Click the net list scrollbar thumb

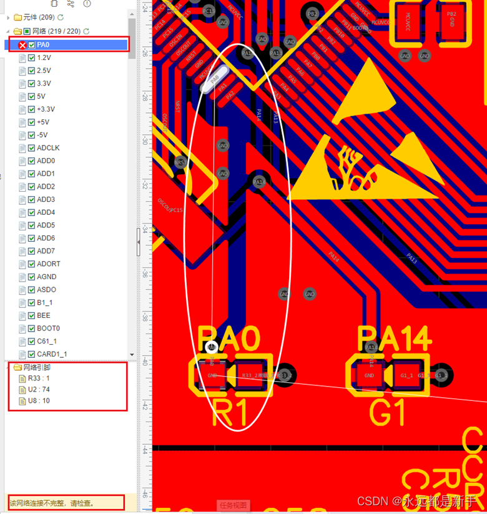coord(132,39)
